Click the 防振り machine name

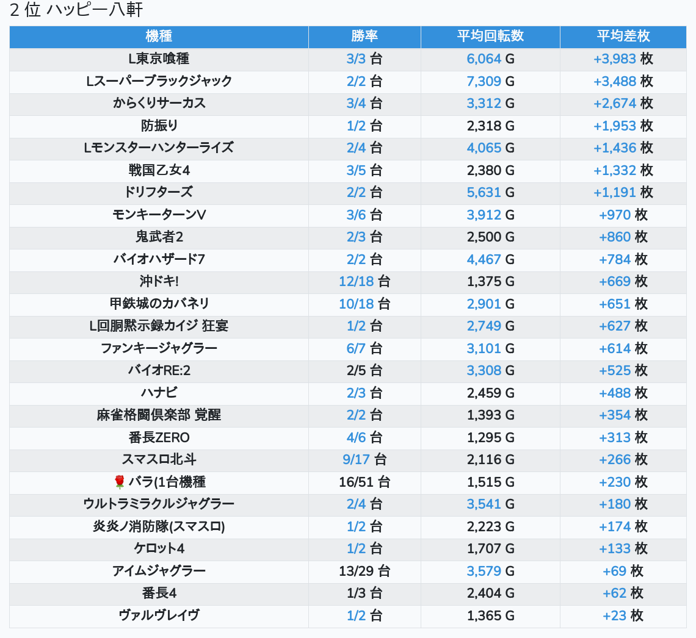pyautogui.click(x=159, y=126)
